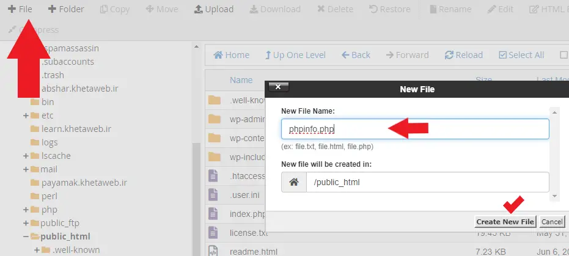
Task: Click the Restore toolbar button
Action: [390, 9]
